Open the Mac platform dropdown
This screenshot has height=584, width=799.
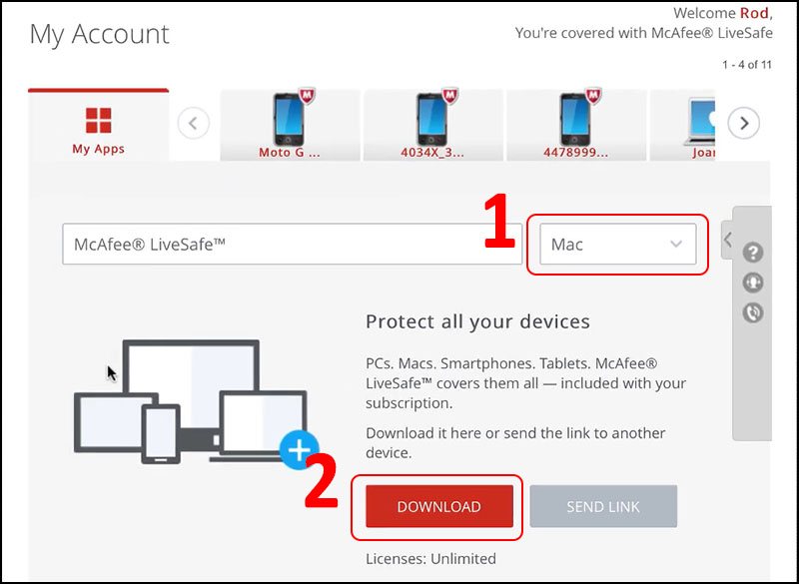[x=617, y=245]
